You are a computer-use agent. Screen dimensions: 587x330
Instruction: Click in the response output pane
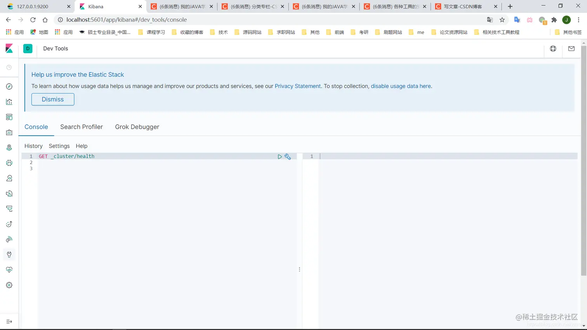[448, 240]
